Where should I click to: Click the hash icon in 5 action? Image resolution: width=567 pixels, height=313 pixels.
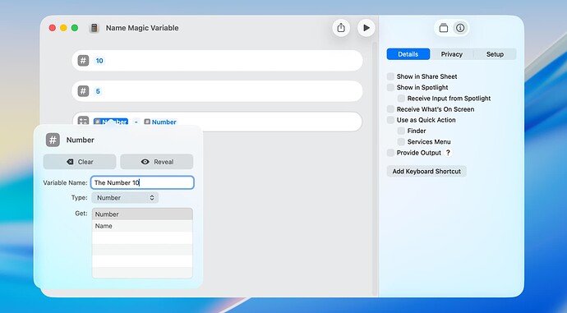(84, 90)
